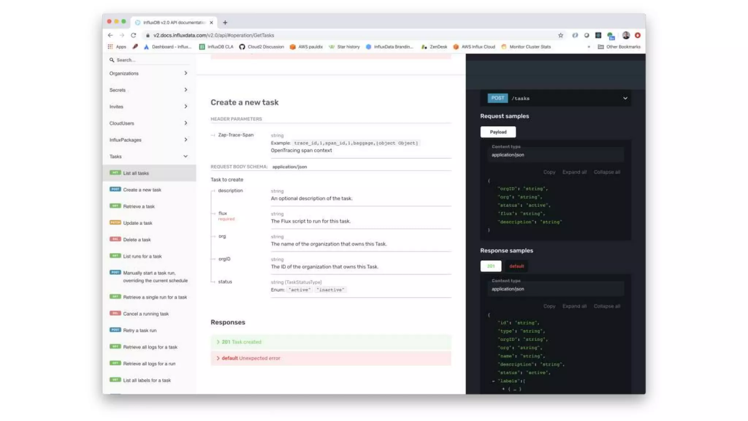
Task: Open a new browser tab with plus icon
Action: [225, 23]
